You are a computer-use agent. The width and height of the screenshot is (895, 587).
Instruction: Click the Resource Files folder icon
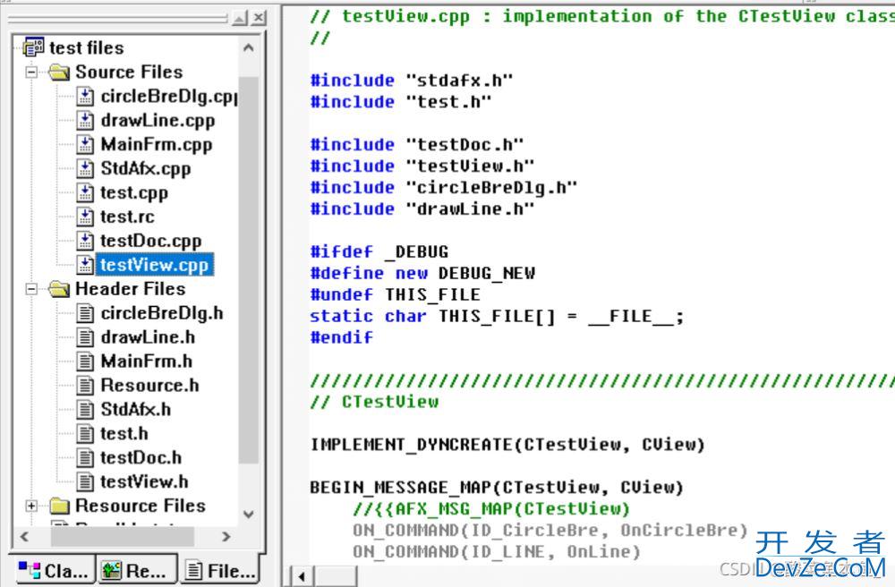pos(59,506)
